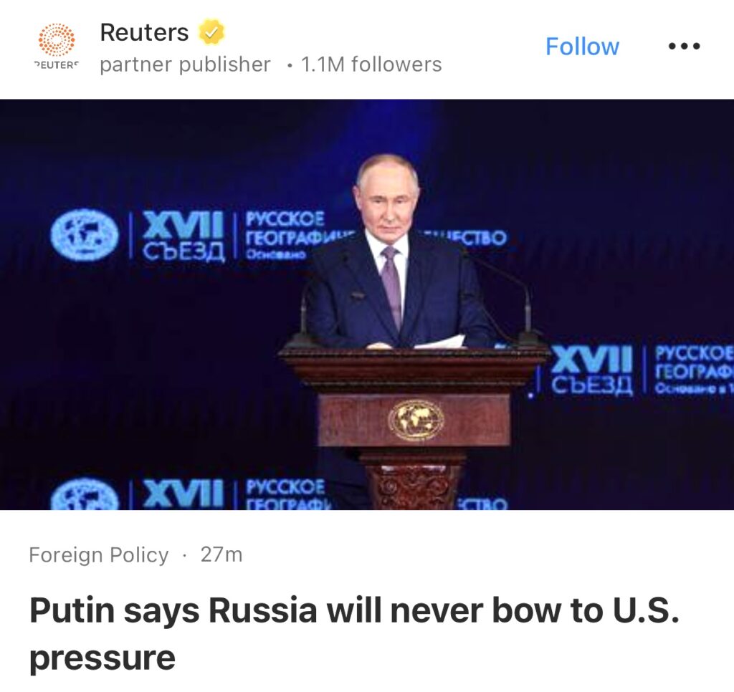
Task: Follow the Reuters publisher
Action: point(582,47)
